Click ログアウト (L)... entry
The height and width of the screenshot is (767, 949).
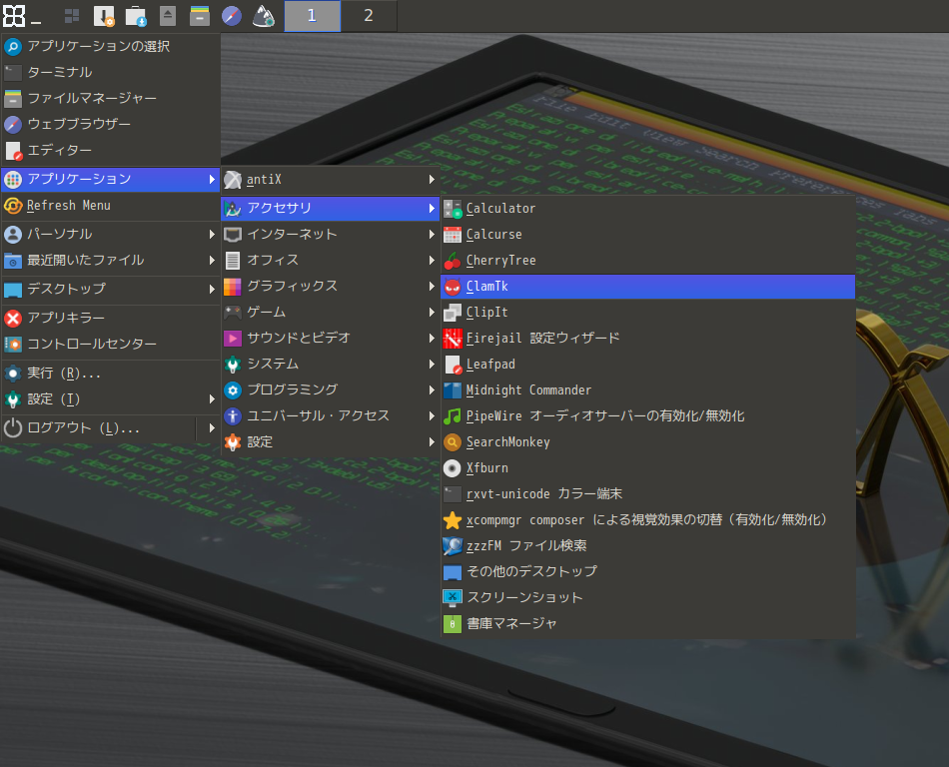click(98, 428)
